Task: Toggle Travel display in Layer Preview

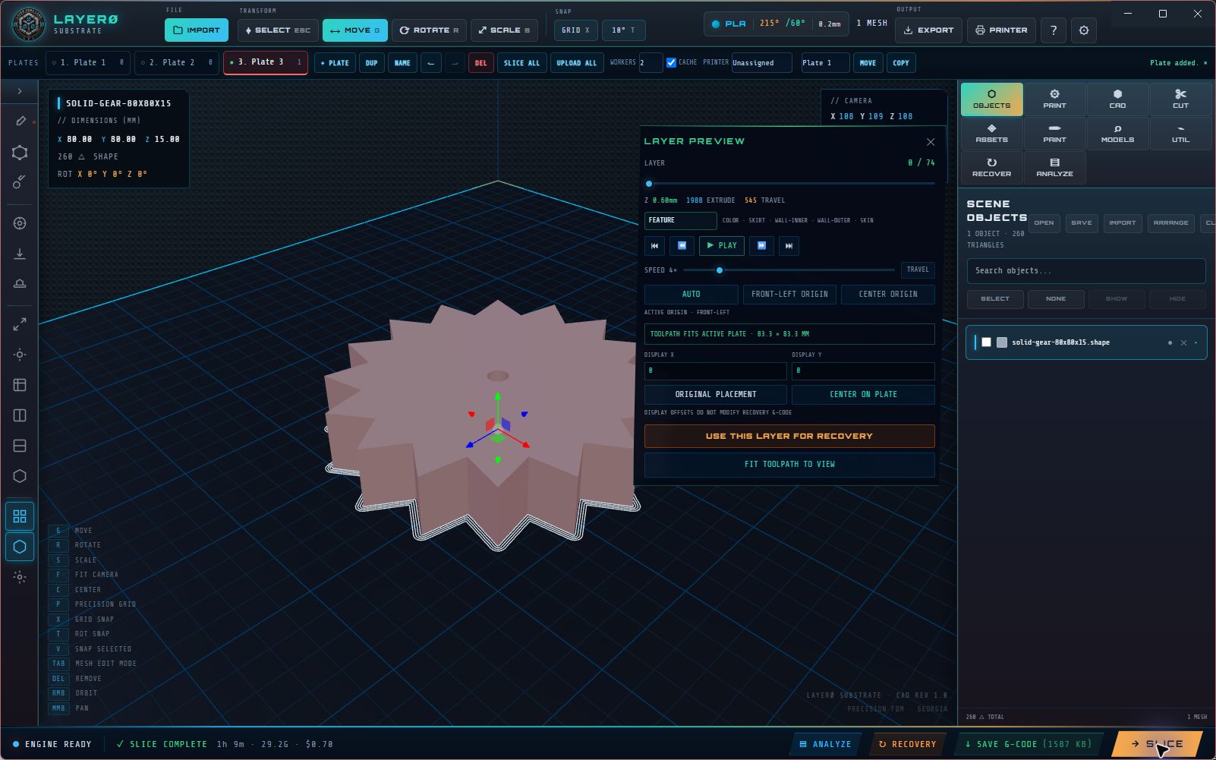Action: [918, 270]
